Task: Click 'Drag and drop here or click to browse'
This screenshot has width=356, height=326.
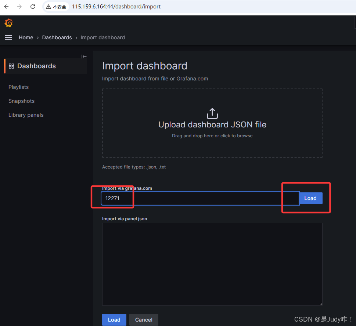Action: coord(212,136)
